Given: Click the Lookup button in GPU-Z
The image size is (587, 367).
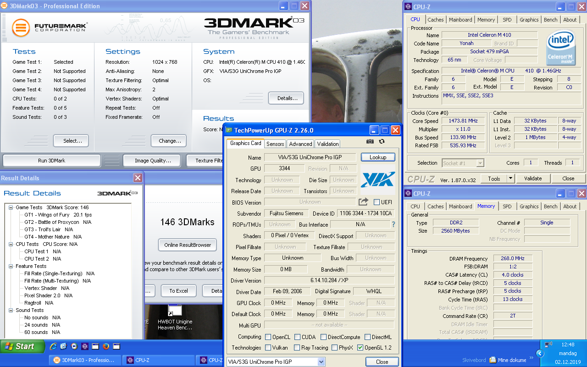Looking at the screenshot, I should click(x=378, y=157).
